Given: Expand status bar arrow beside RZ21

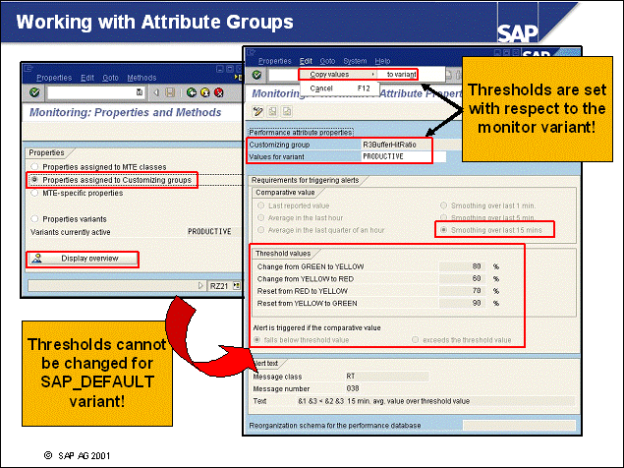Looking at the screenshot, I should pos(199,285).
